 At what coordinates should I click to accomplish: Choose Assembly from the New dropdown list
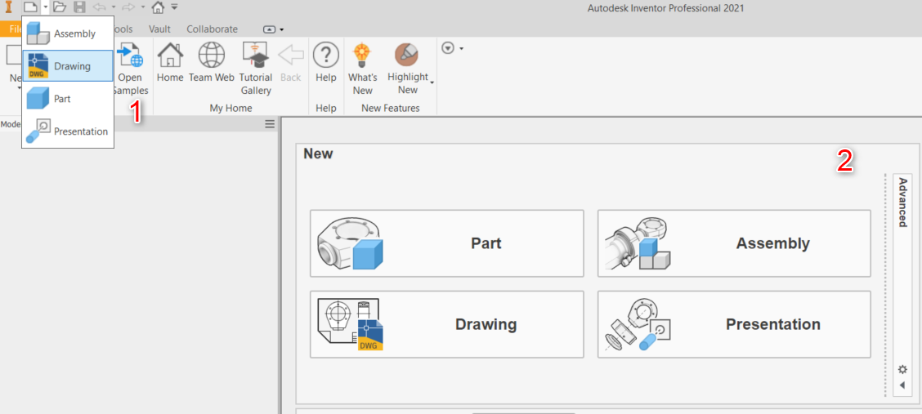coord(68,33)
